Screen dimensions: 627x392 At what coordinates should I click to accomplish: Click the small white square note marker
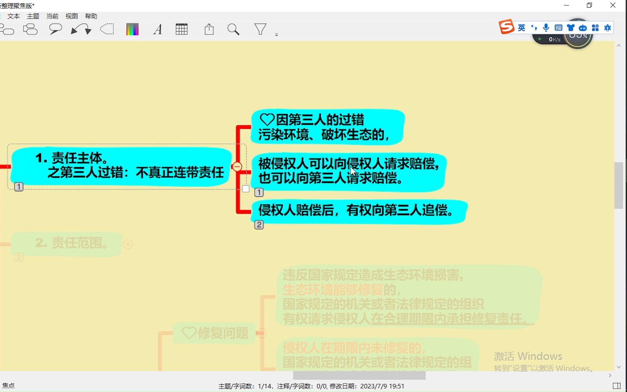[x=246, y=189]
